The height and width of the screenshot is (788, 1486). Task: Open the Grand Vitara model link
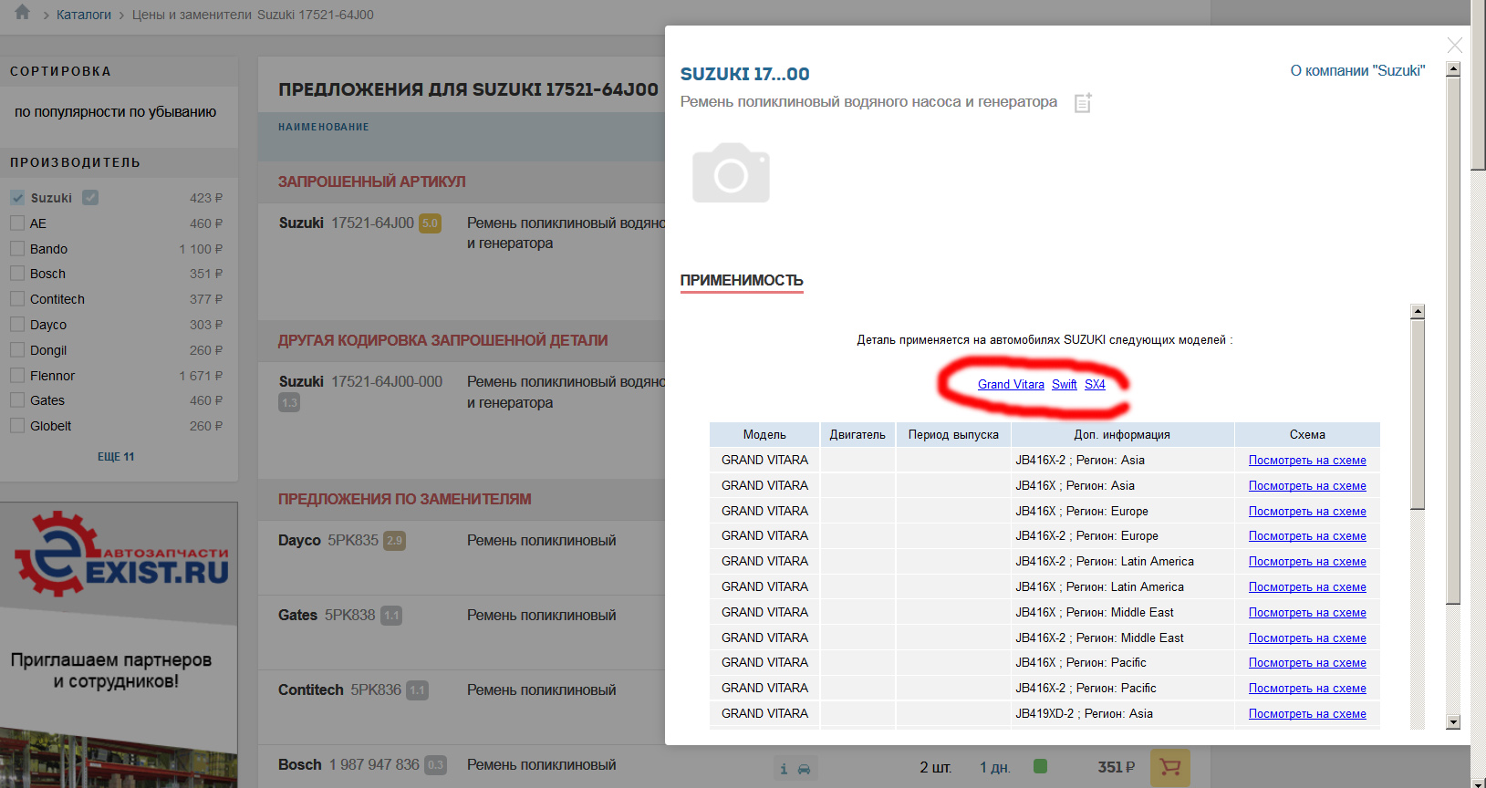click(1011, 385)
